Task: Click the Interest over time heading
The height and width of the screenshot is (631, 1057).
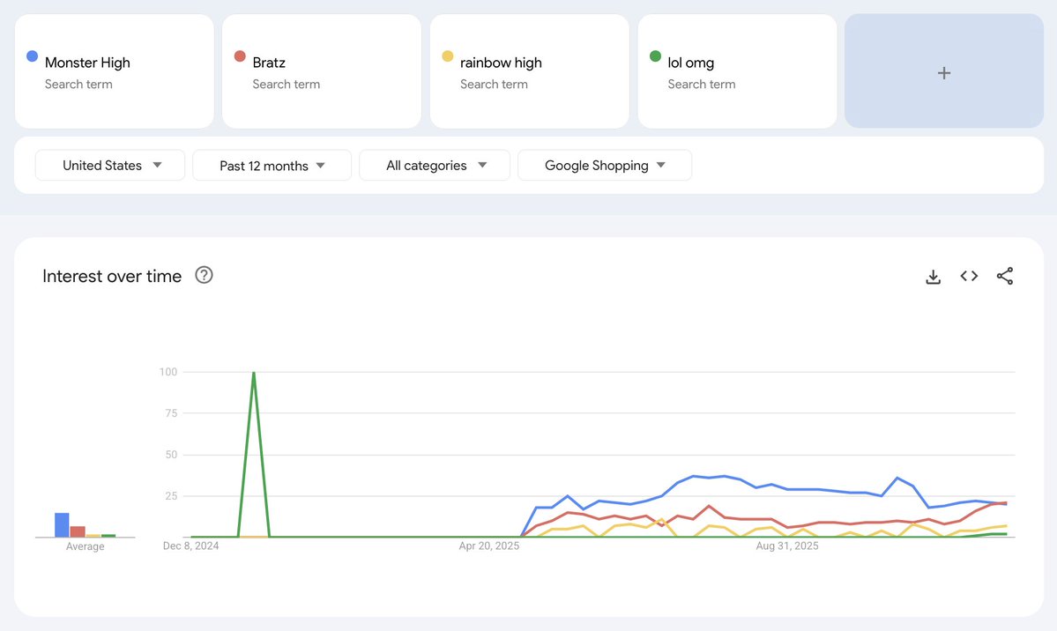Action: 112,276
